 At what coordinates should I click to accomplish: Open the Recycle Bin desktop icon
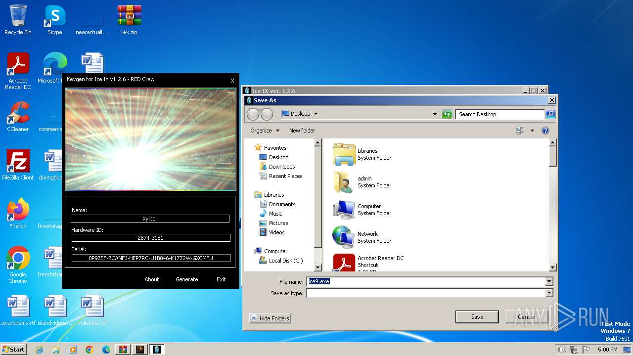pyautogui.click(x=18, y=20)
